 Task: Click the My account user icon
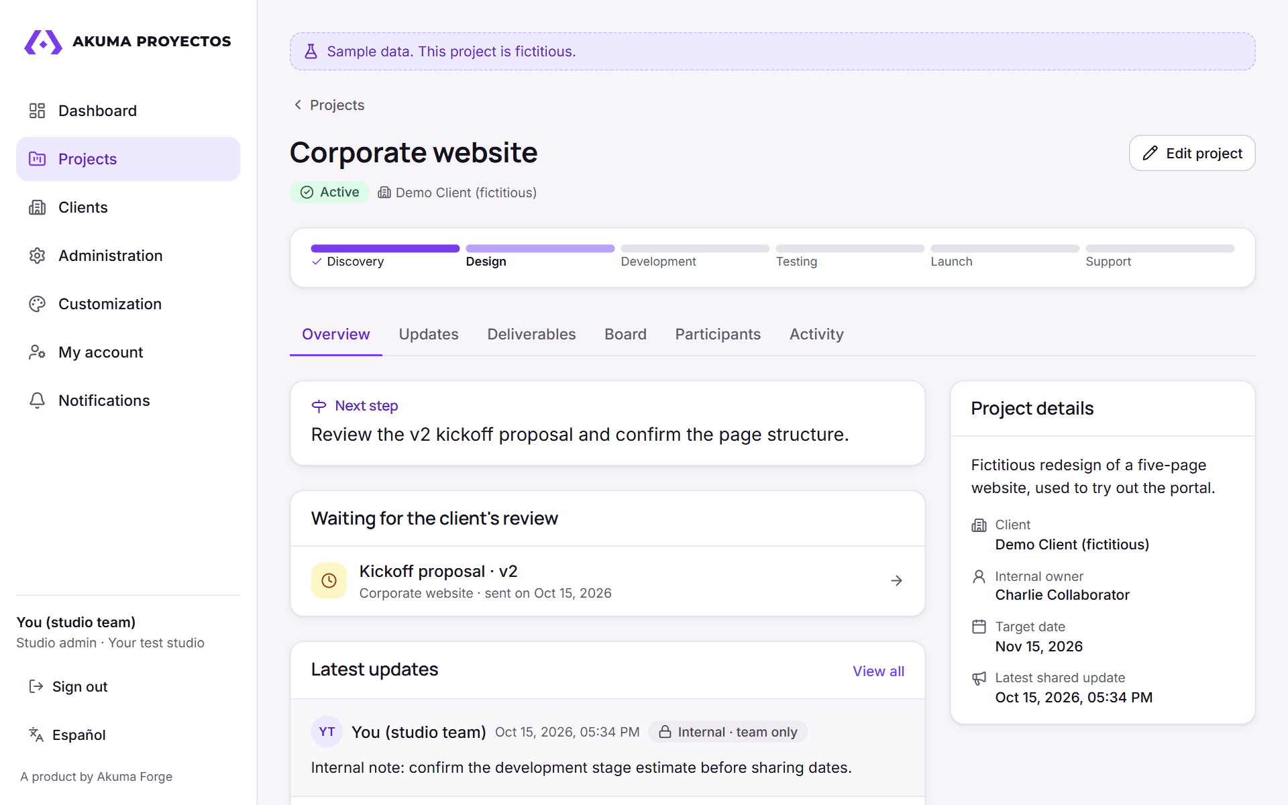coord(37,352)
